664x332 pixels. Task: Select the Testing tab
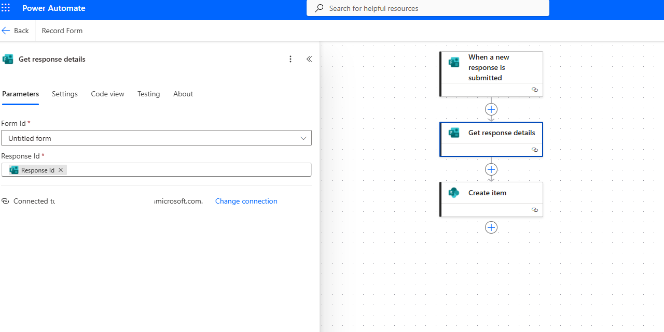click(148, 94)
